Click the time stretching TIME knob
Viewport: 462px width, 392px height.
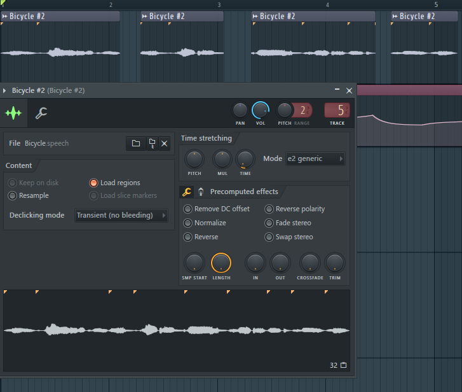click(245, 159)
